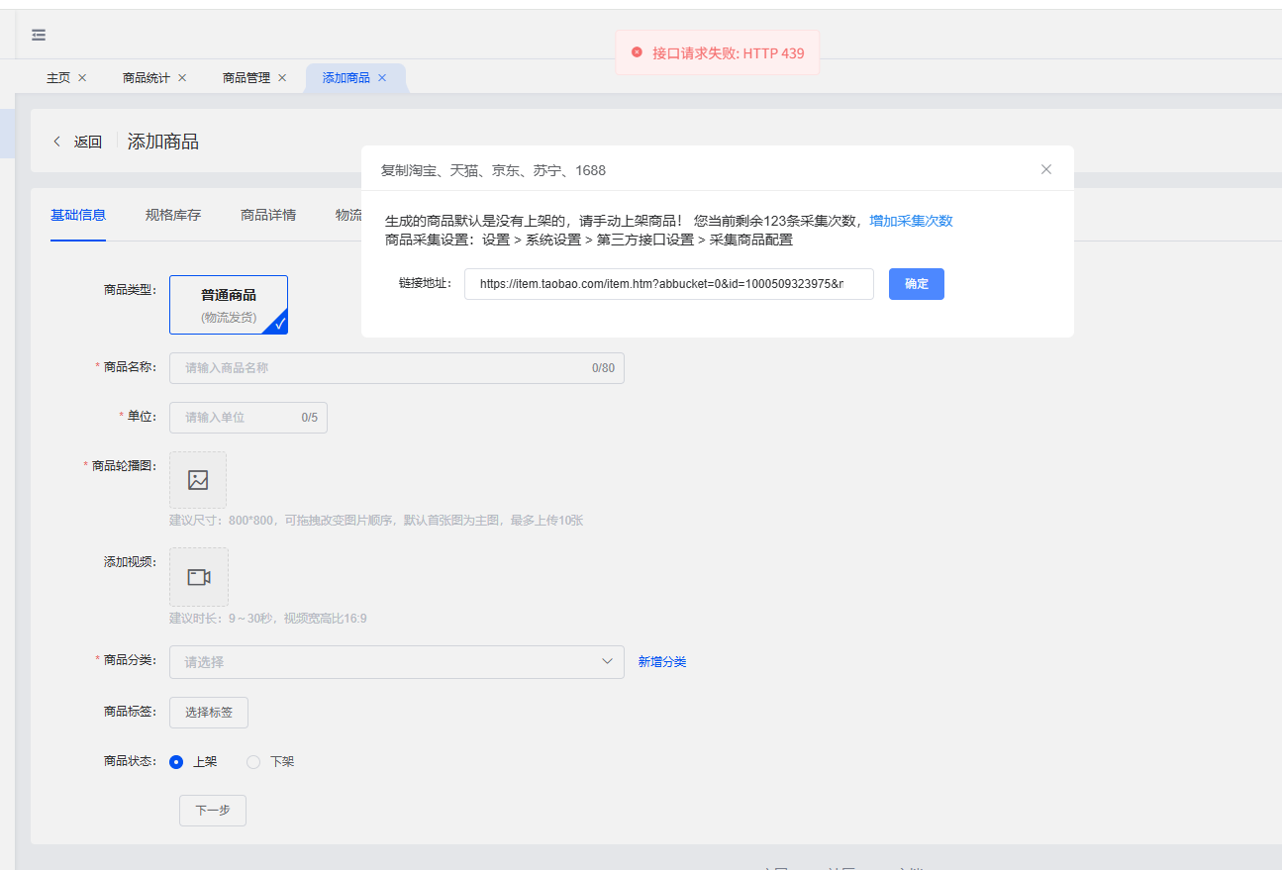
Task: Click the 新增分类 link
Action: click(662, 662)
